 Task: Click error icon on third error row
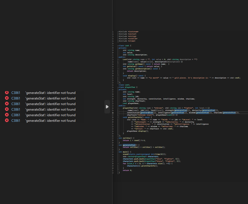click(7, 104)
